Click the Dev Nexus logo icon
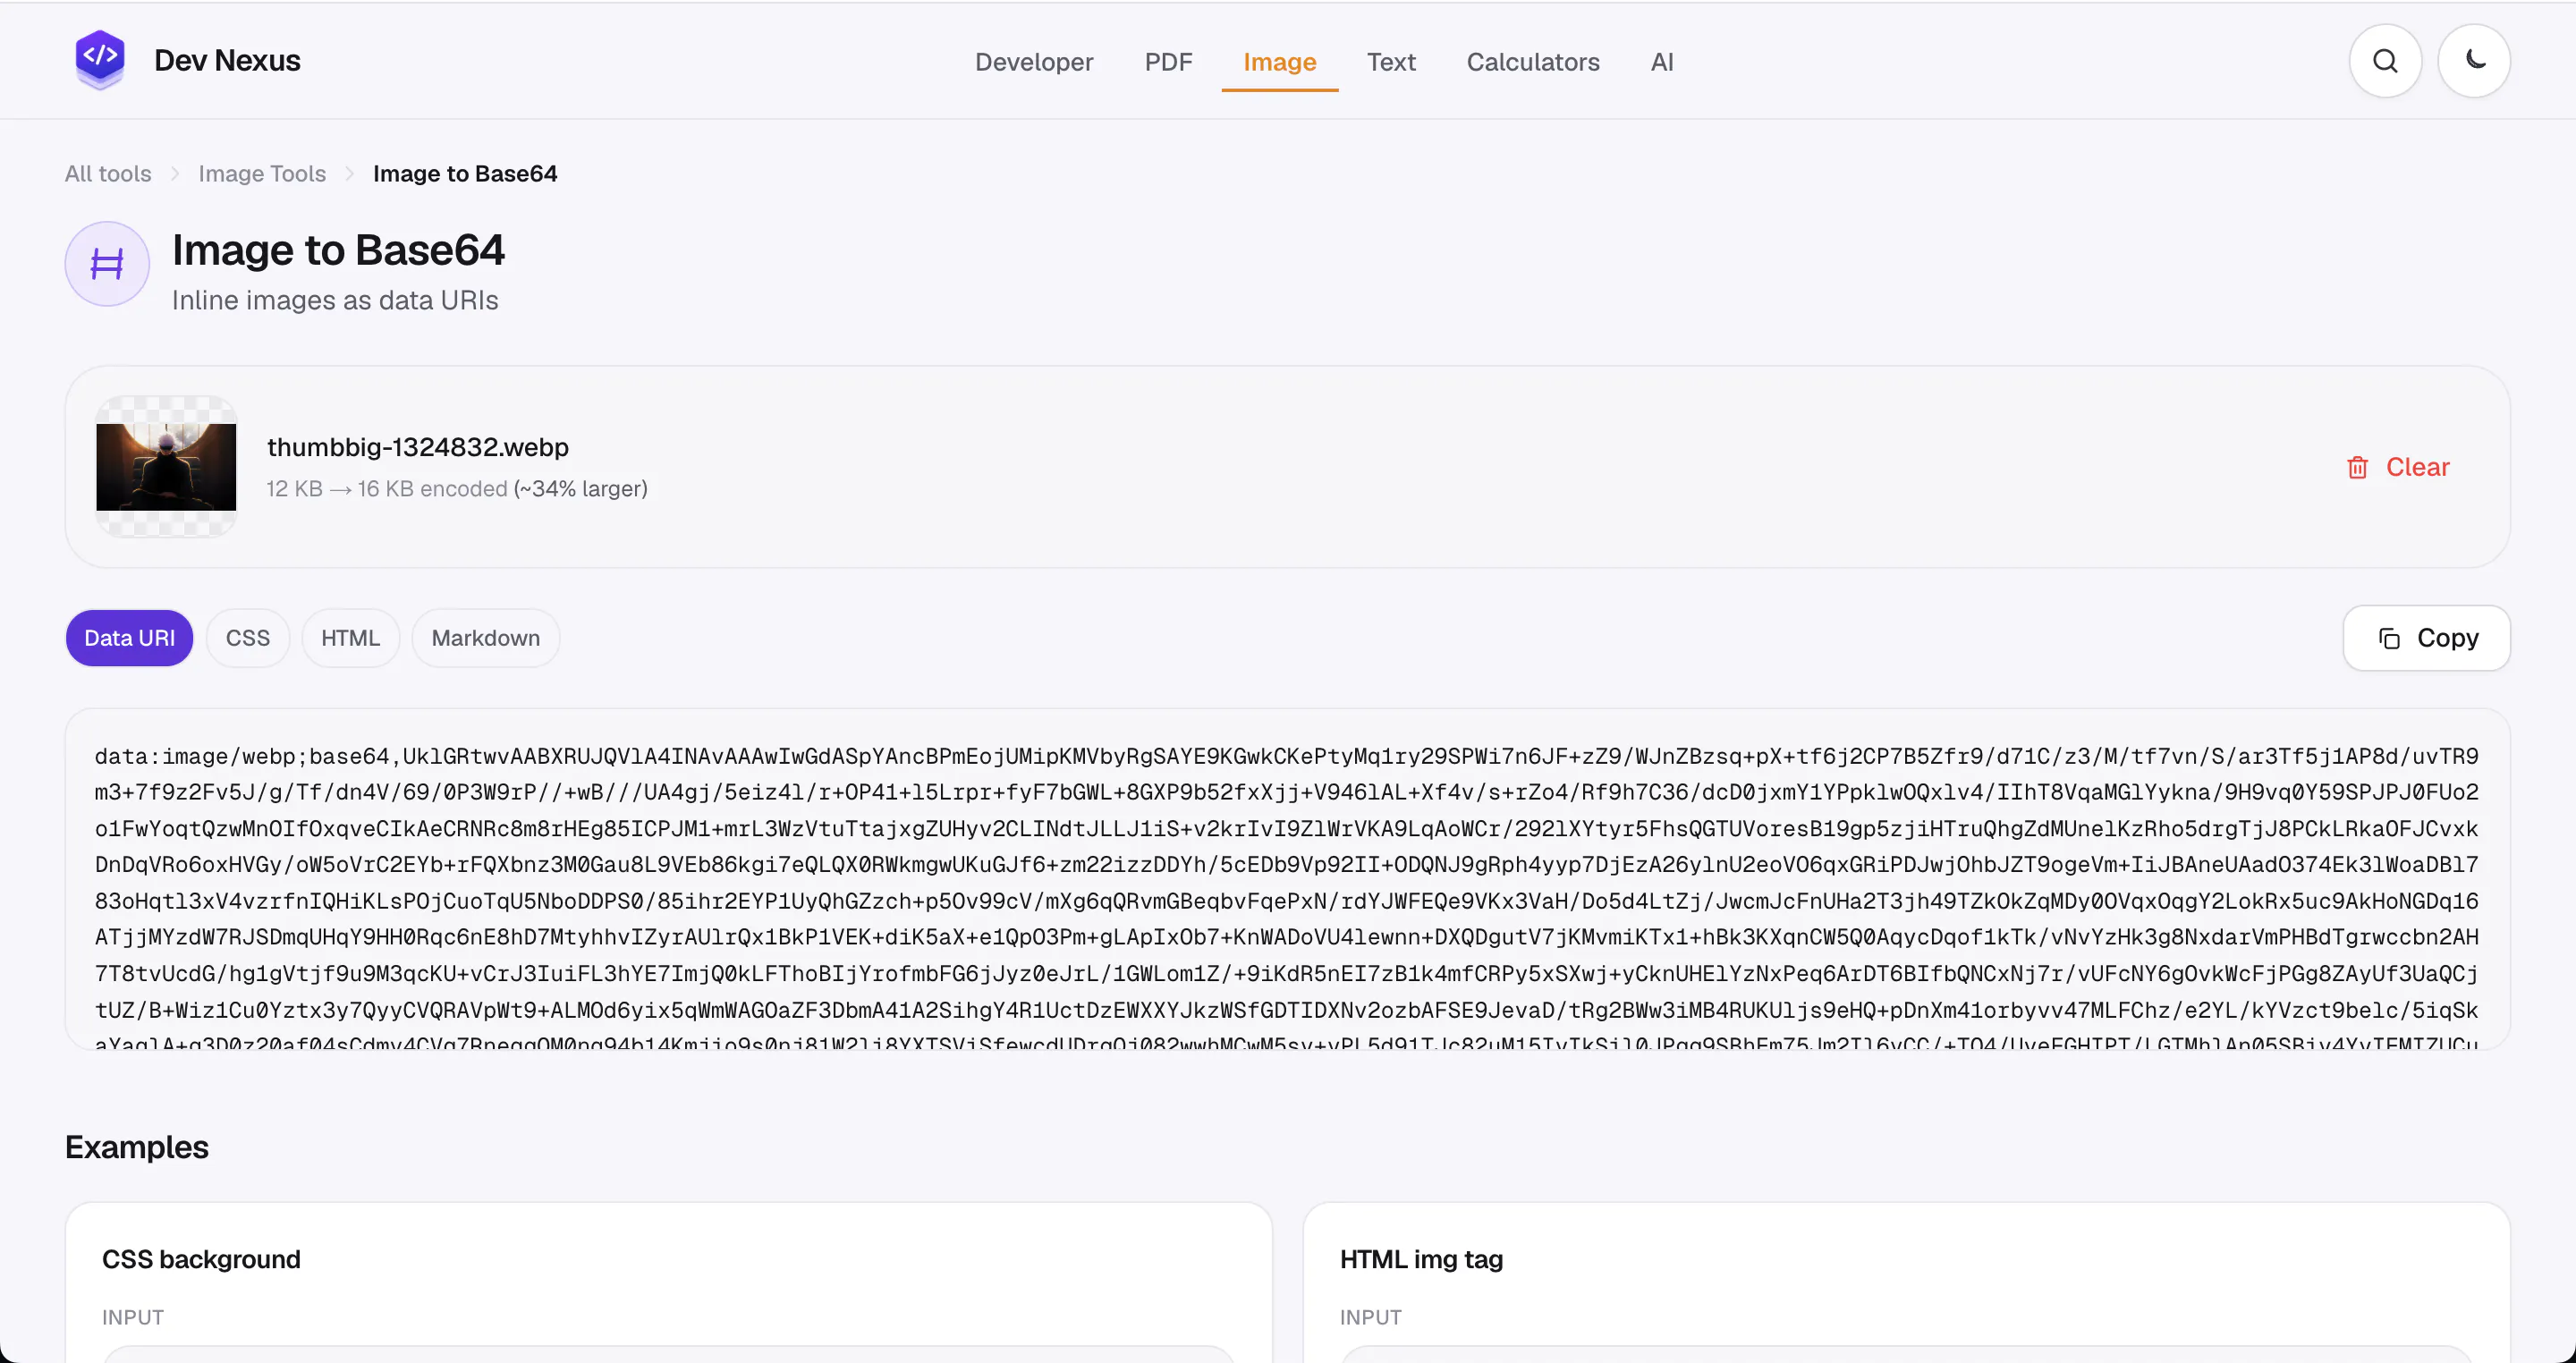 pos(100,60)
